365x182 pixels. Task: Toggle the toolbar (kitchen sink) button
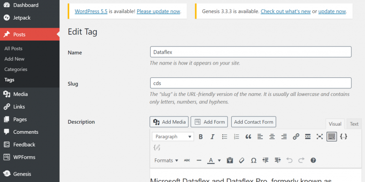332,137
